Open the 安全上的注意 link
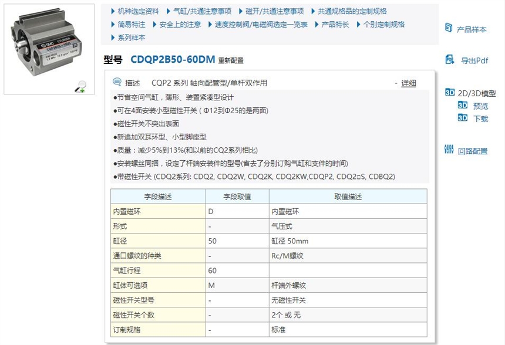Screen dimensions: 505x345 pyautogui.click(x=180, y=25)
